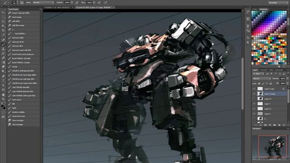Viewport: 290px width, 163px height.
Task: Click the lock position icon
Action: click(x=267, y=83)
